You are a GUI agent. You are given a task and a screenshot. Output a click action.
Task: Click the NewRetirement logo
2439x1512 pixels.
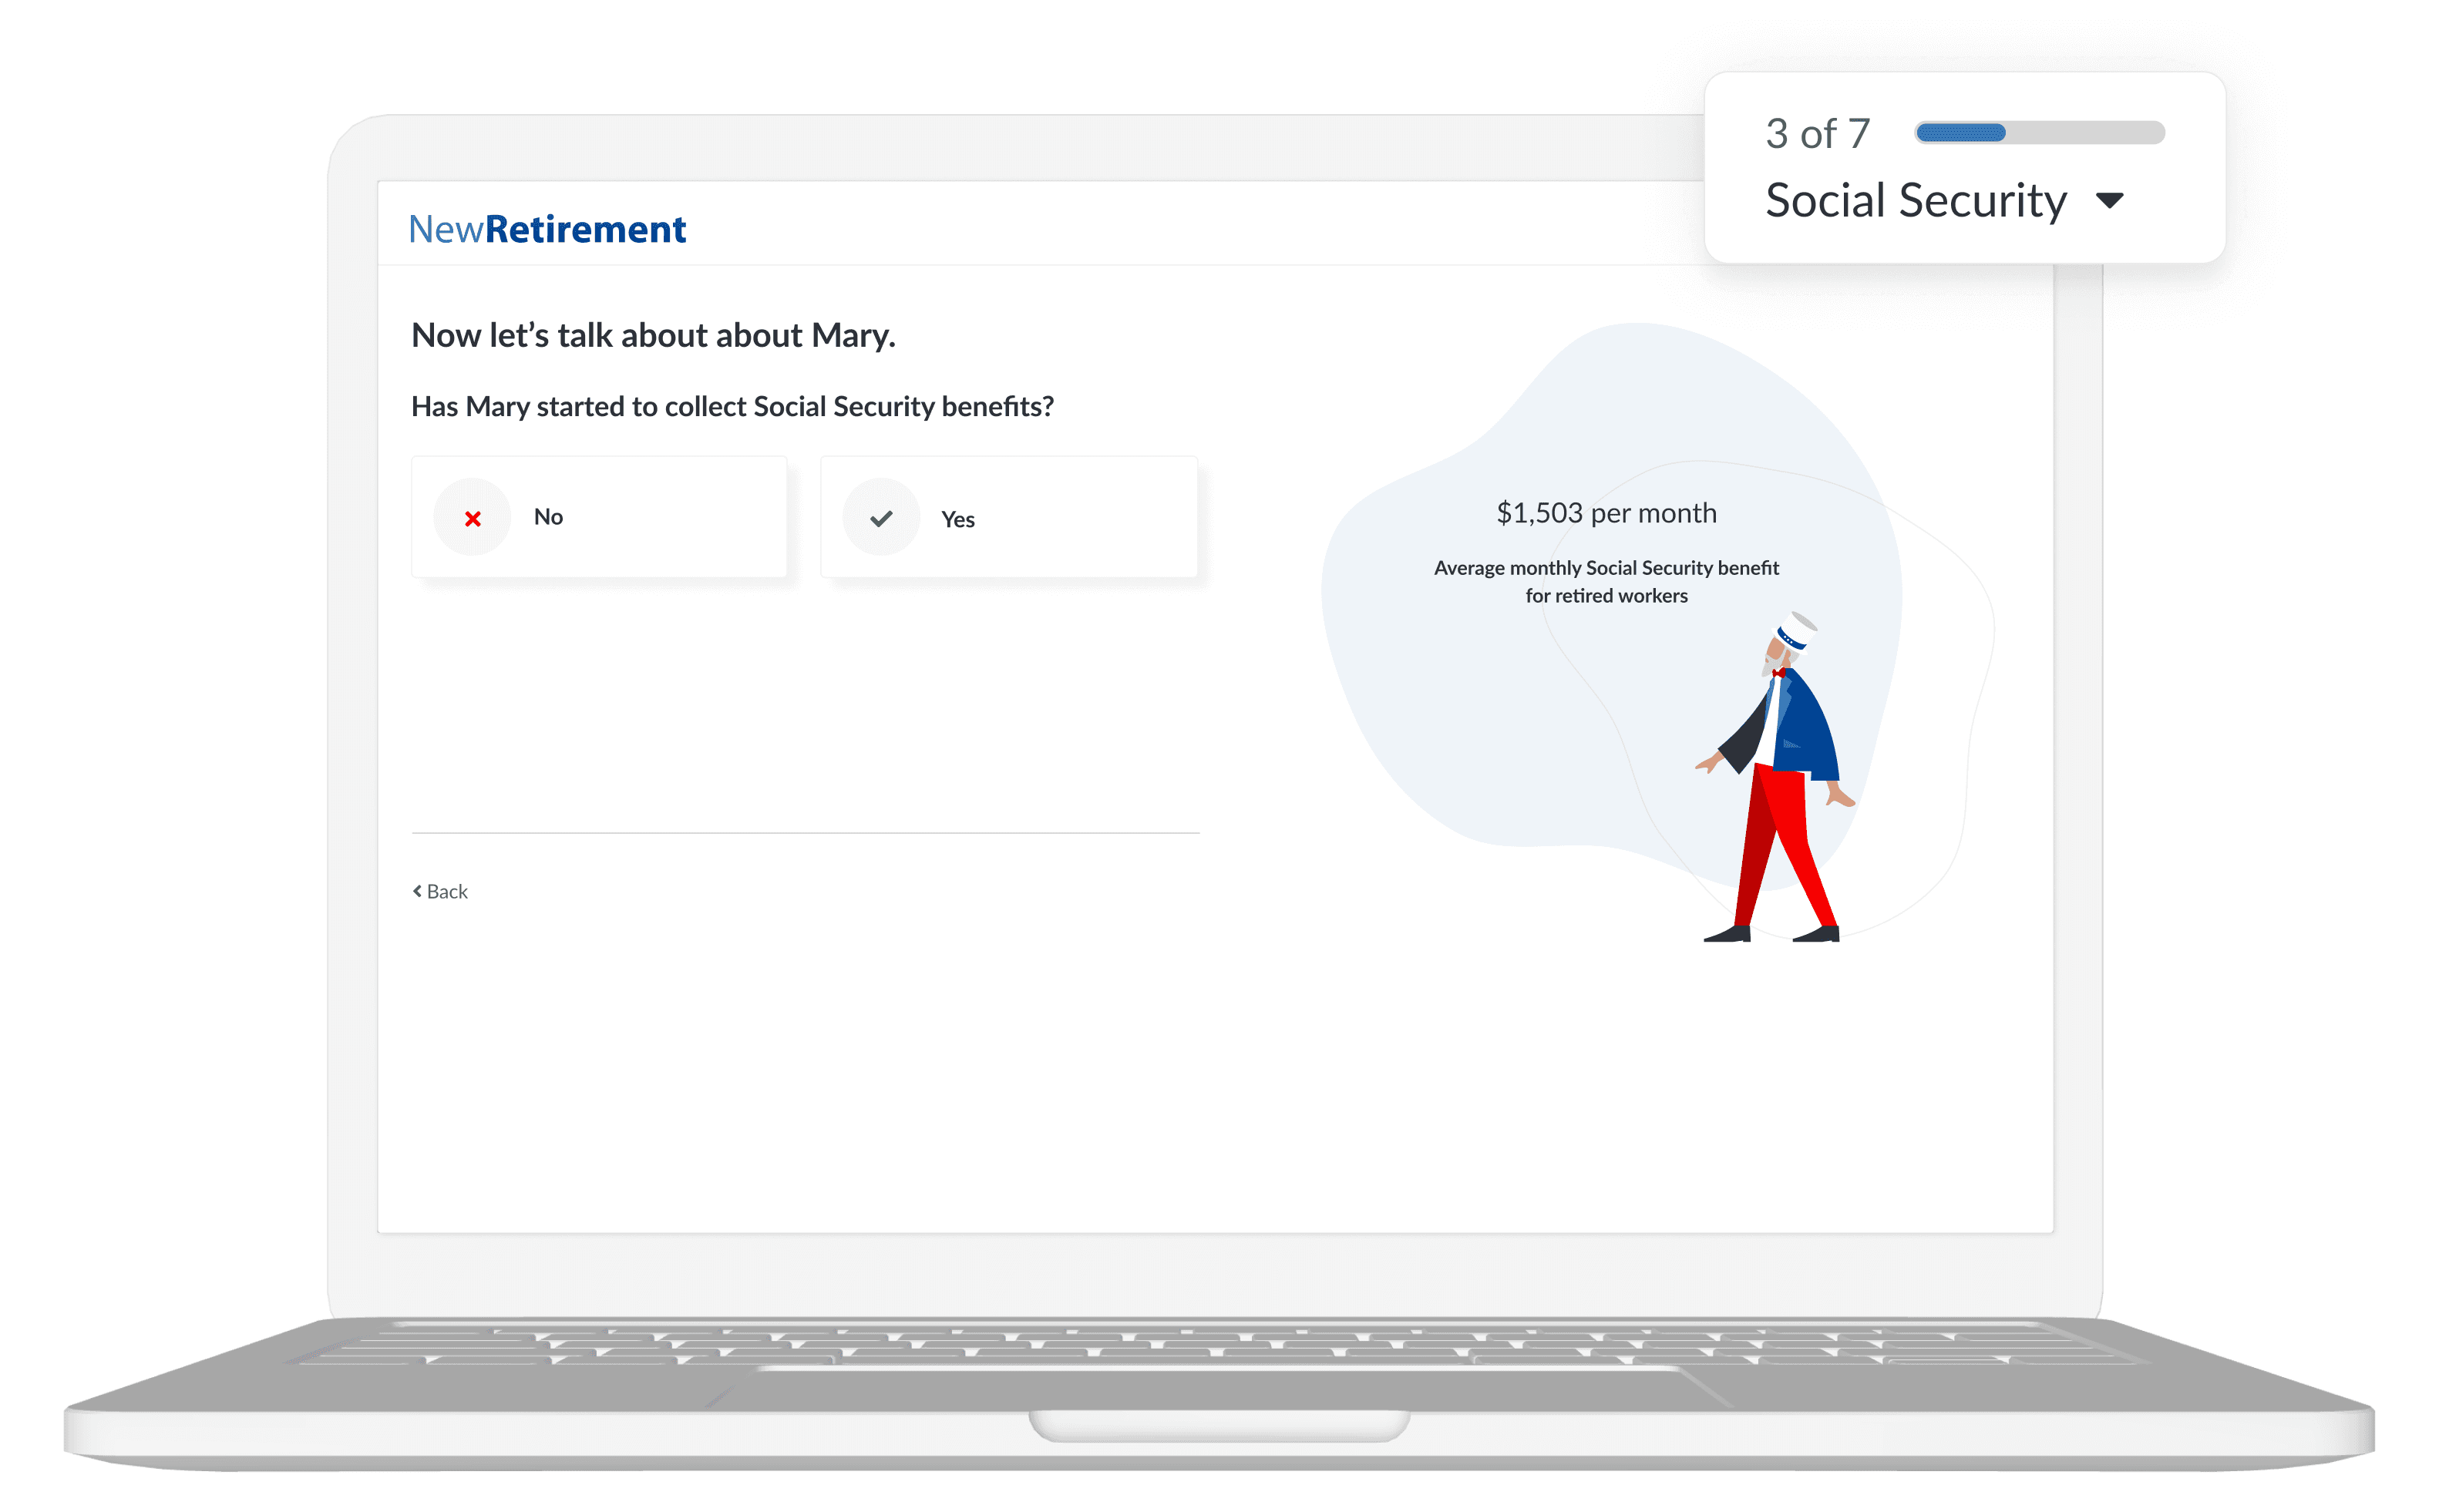547,229
